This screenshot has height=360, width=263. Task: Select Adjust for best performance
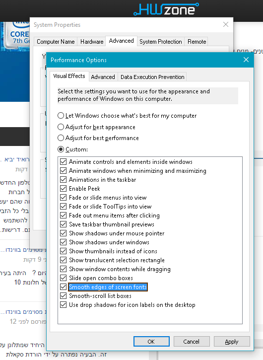click(61, 138)
